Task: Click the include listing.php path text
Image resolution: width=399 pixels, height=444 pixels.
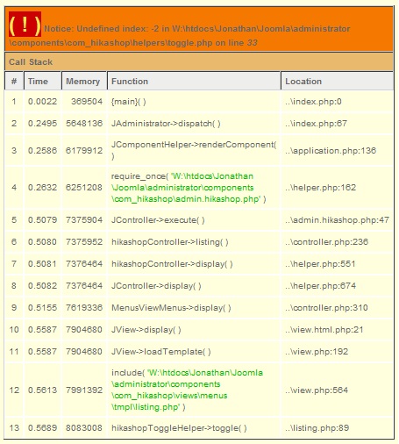Action: 187,390
